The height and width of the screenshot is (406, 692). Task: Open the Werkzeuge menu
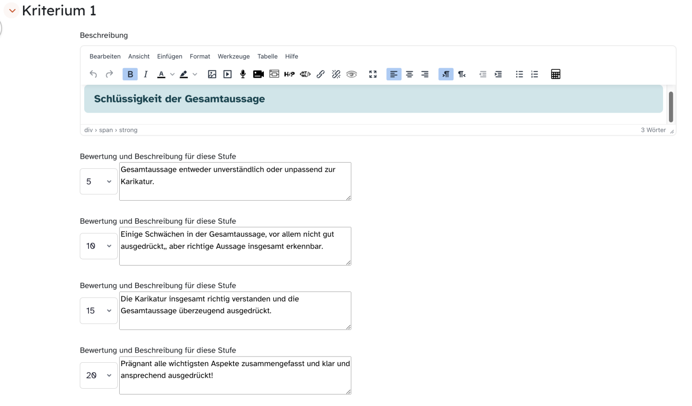(234, 56)
